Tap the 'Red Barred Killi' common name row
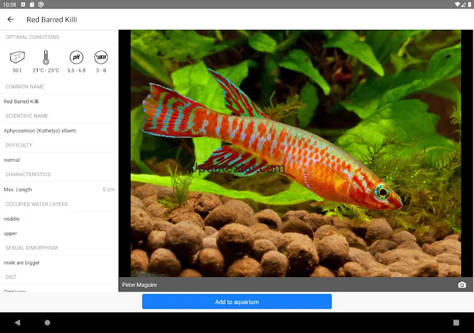This screenshot has height=333, width=474. click(x=59, y=101)
